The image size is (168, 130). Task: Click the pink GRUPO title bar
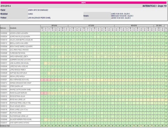(x=84, y=3)
